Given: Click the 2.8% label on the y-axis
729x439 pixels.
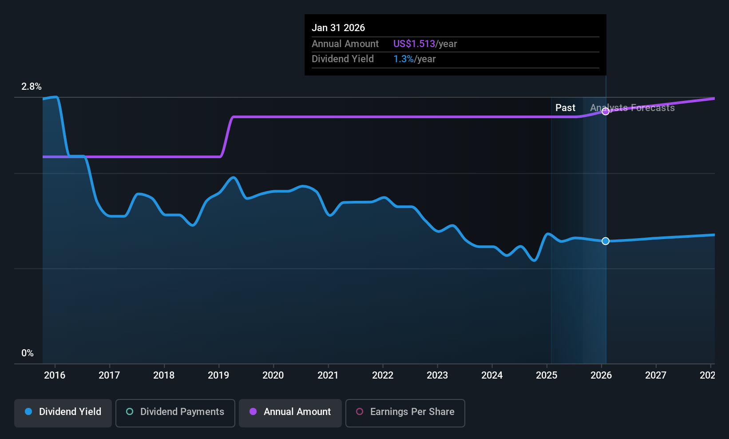Looking at the screenshot, I should [31, 87].
